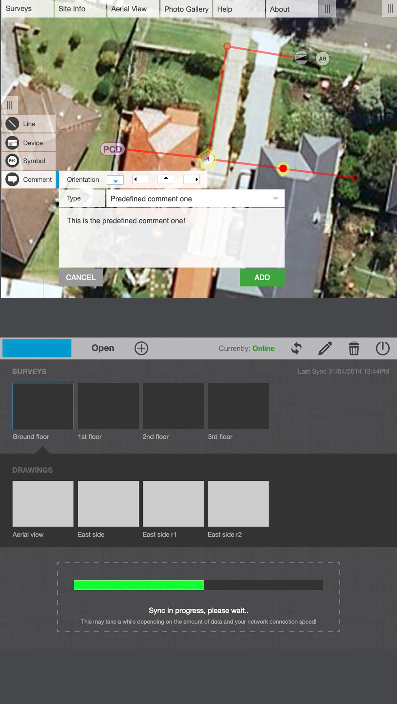
Task: Click the CANCEL button
Action: [x=81, y=278]
